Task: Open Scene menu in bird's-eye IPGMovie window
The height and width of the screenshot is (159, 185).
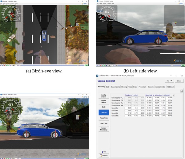Action: (8, 4)
